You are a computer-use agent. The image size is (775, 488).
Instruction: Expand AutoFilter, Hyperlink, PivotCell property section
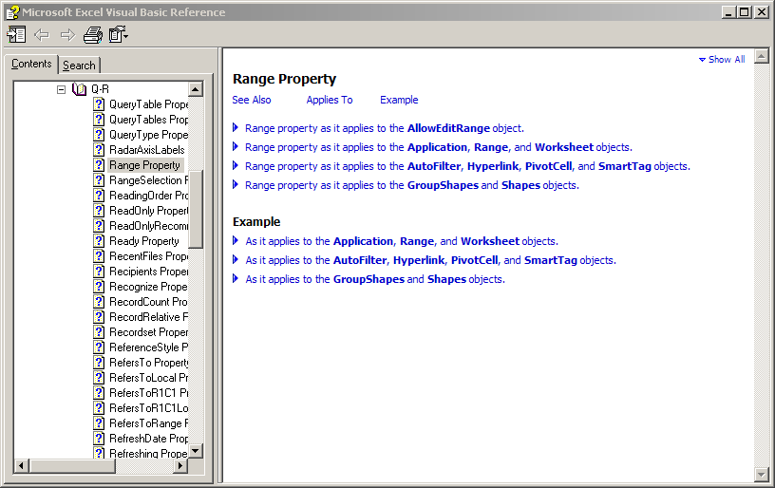(236, 165)
